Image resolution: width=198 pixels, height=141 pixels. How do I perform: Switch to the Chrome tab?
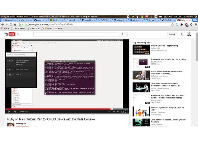pyautogui.click(x=25, y=20)
